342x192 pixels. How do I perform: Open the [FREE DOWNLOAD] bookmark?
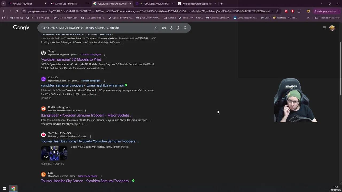tap(148, 18)
